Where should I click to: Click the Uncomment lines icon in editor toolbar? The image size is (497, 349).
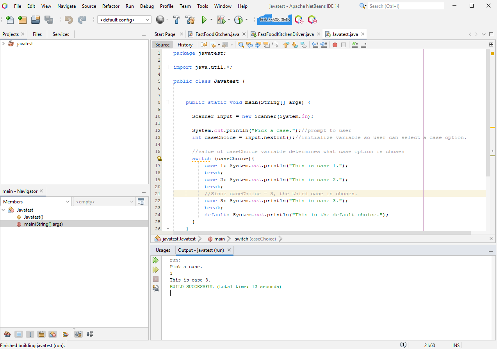click(x=363, y=45)
